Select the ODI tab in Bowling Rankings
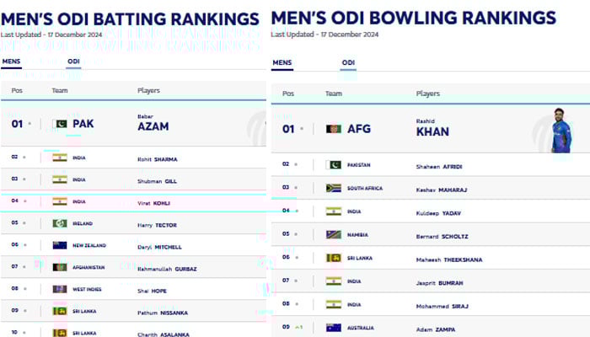Viewport: 590px width, 337px height. click(348, 63)
